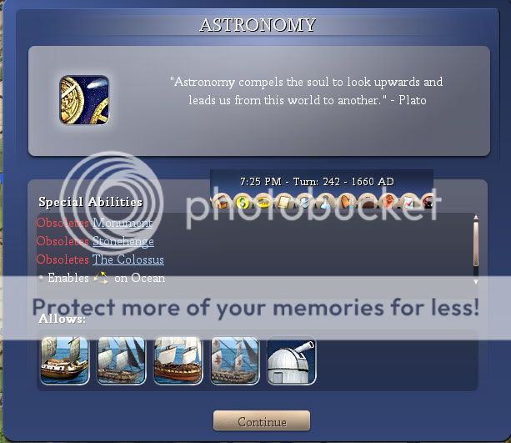511x443 pixels.
Task: Select the ship with red-cross sails icon
Action: point(234,360)
